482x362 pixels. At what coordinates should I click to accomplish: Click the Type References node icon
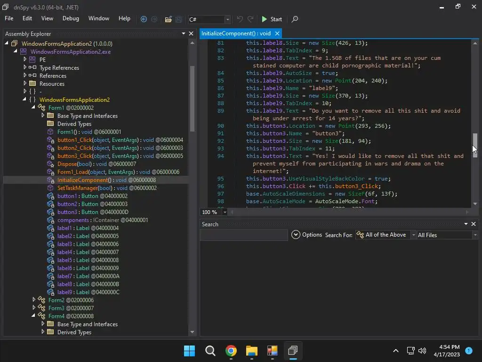coord(32,67)
